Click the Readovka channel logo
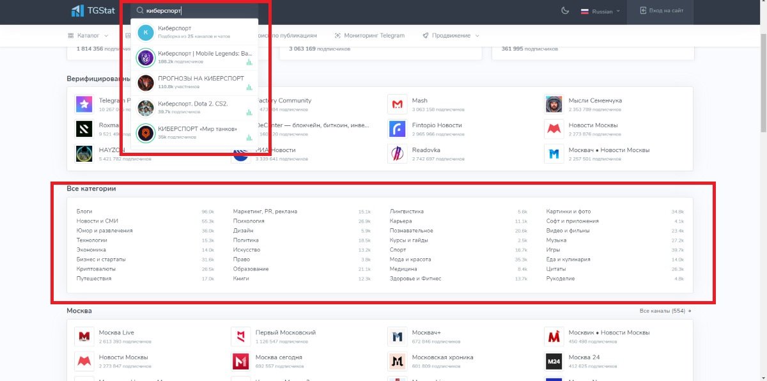The height and width of the screenshot is (381, 767). tap(397, 153)
